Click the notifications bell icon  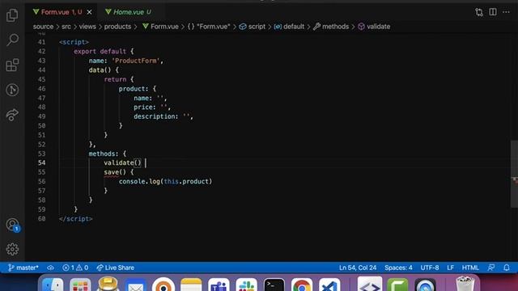[x=507, y=268]
